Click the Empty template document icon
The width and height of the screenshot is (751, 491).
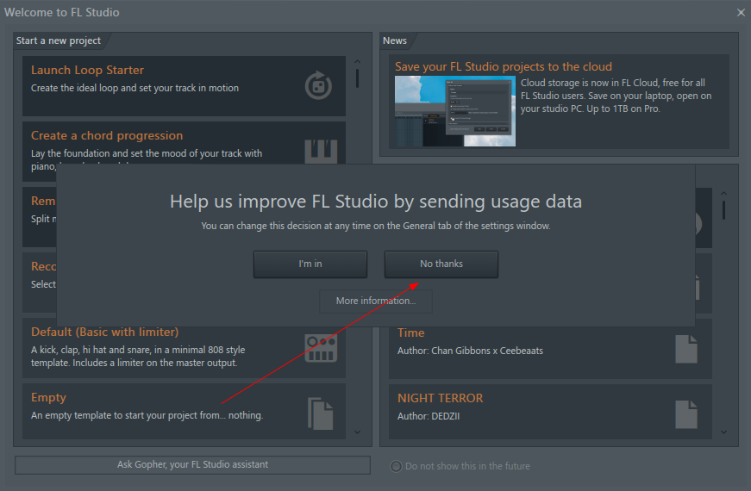coord(321,413)
